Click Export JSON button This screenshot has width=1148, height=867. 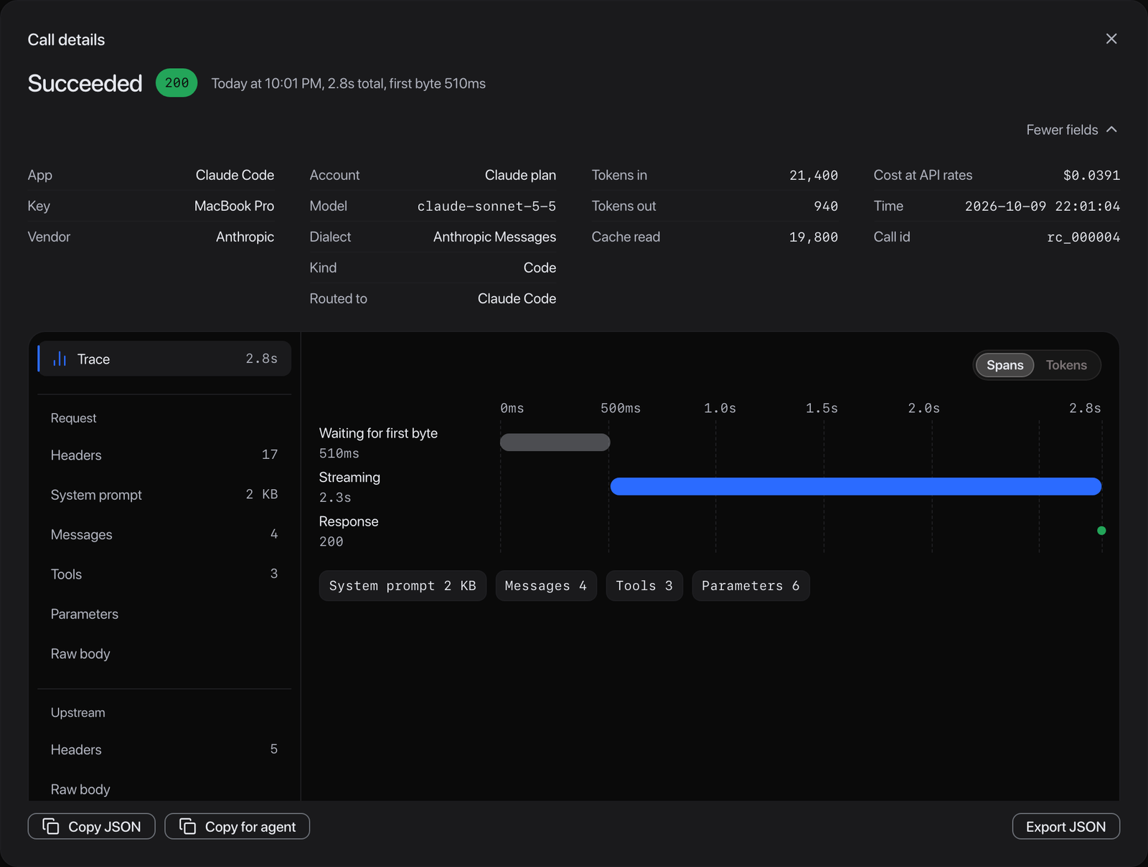(1065, 826)
